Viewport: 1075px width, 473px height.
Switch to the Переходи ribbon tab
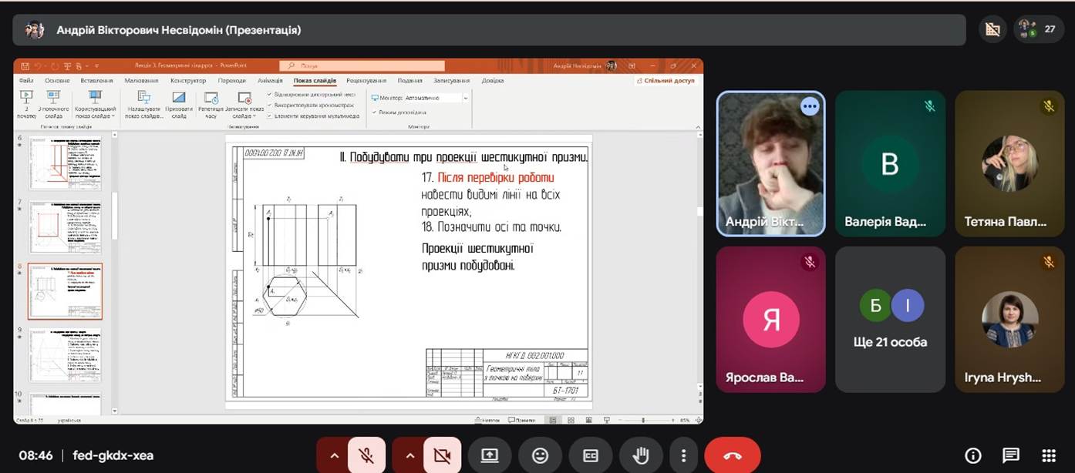pos(232,80)
